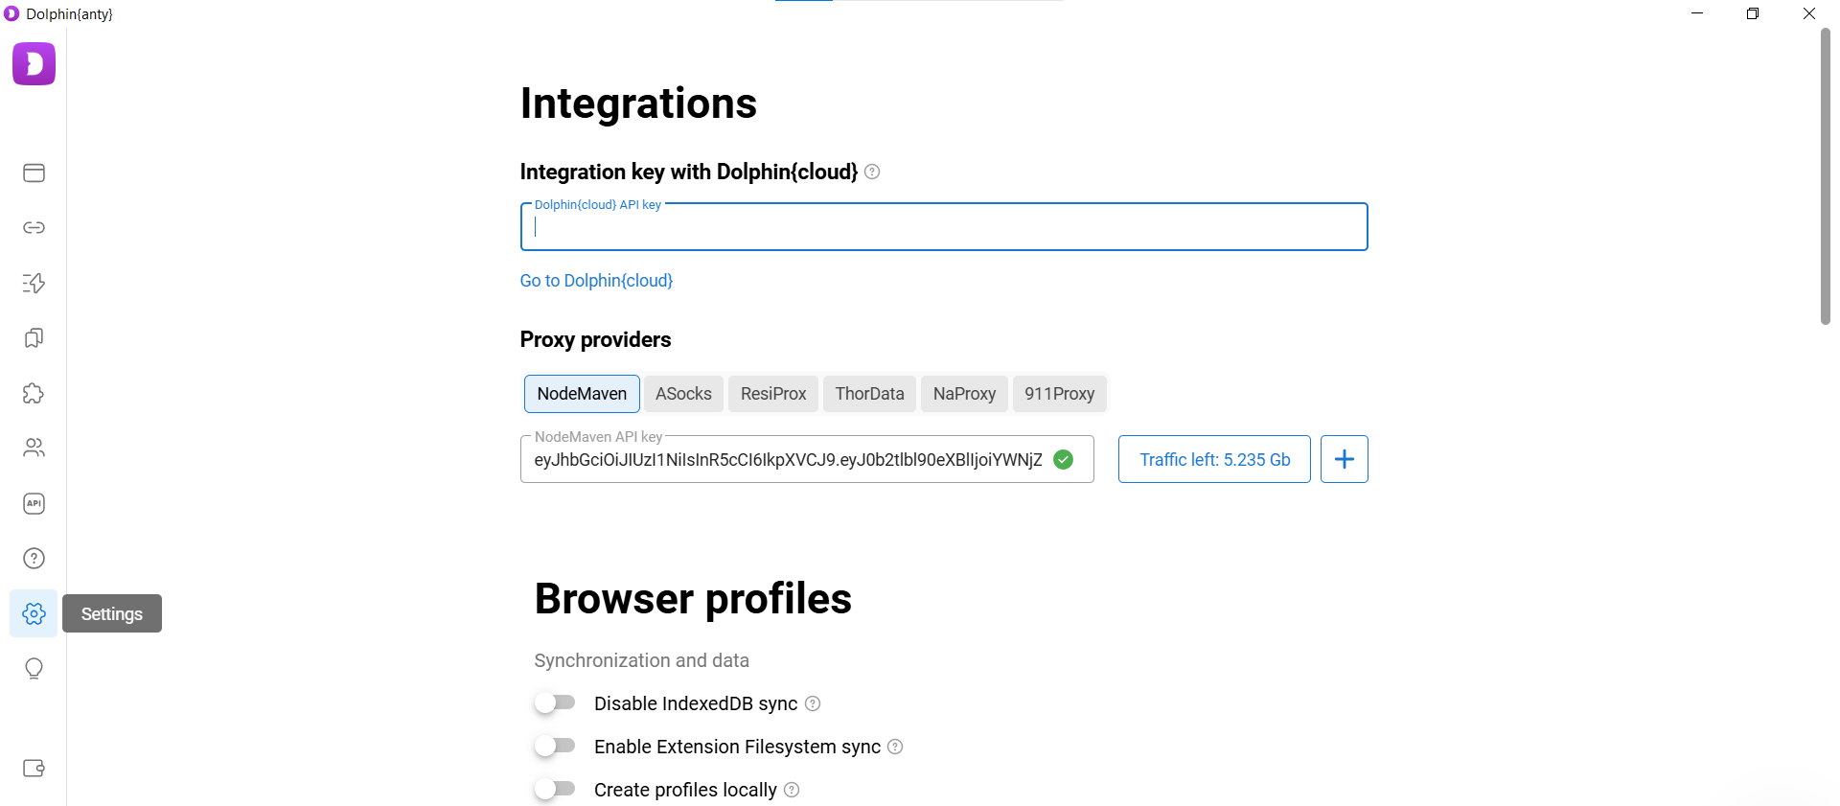The height and width of the screenshot is (806, 1840).
Task: Click the green checkmark in NodeMaven key field
Action: pyautogui.click(x=1063, y=459)
